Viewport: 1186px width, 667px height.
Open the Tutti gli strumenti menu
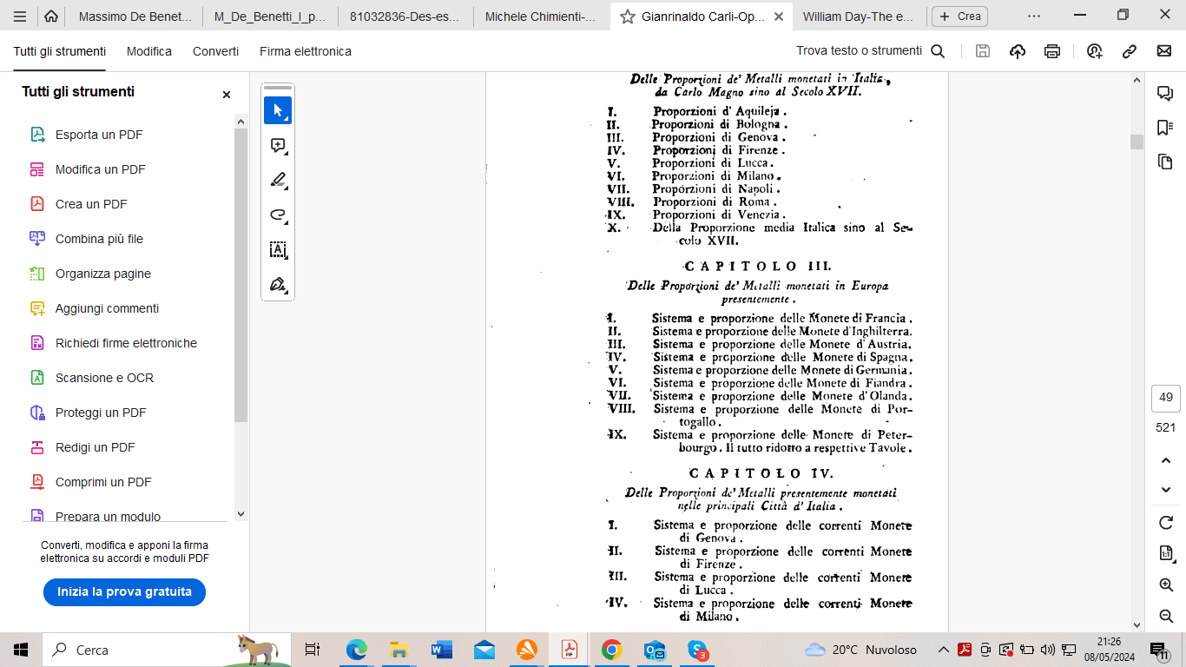[60, 51]
